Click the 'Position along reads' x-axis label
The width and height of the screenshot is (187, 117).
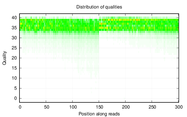tap(99, 114)
